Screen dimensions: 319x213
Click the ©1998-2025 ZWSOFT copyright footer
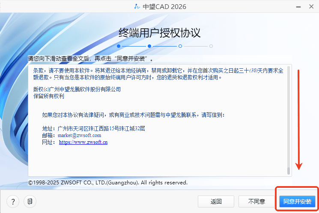pyautogui.click(x=107, y=182)
